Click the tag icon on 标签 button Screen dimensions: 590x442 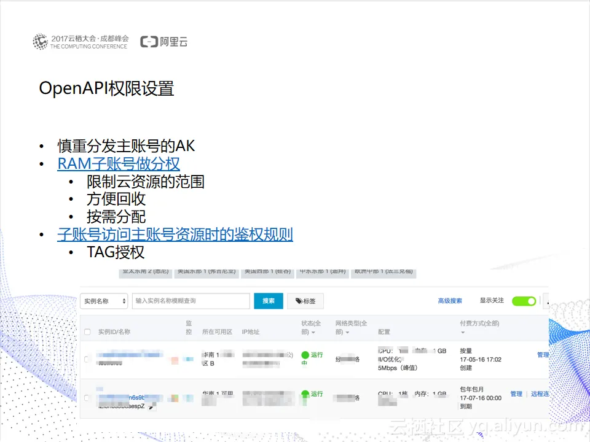[299, 301]
